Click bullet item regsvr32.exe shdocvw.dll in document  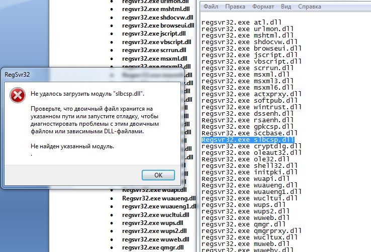click(x=157, y=18)
